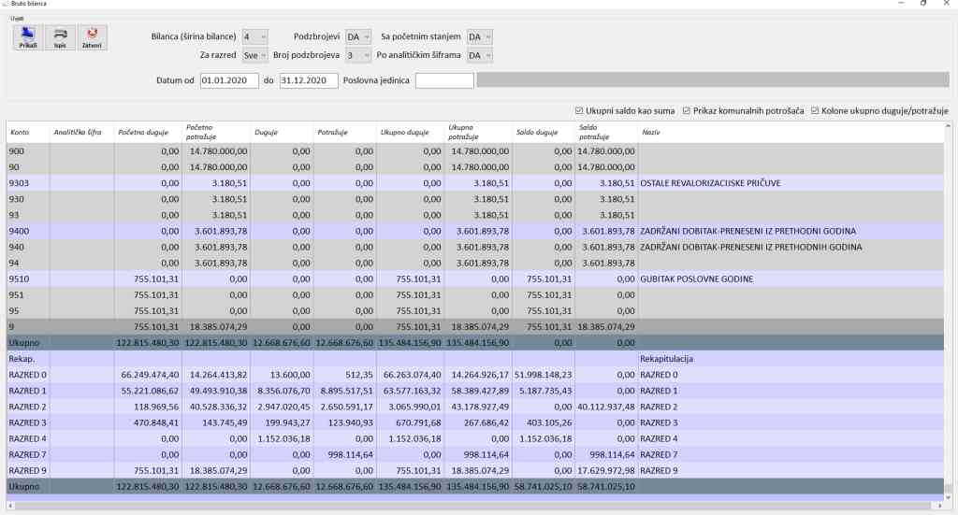This screenshot has width=958, height=515.
Task: Open the Sa početnim stanjem dropdown
Action: [479, 36]
